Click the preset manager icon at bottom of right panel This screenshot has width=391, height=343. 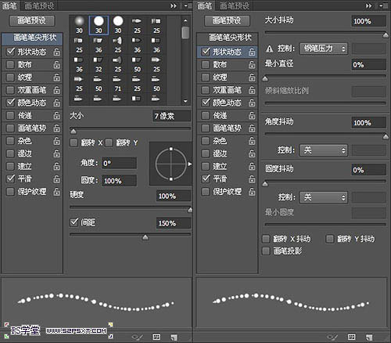(351, 337)
